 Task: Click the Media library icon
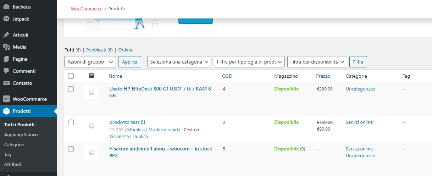(x=6, y=47)
